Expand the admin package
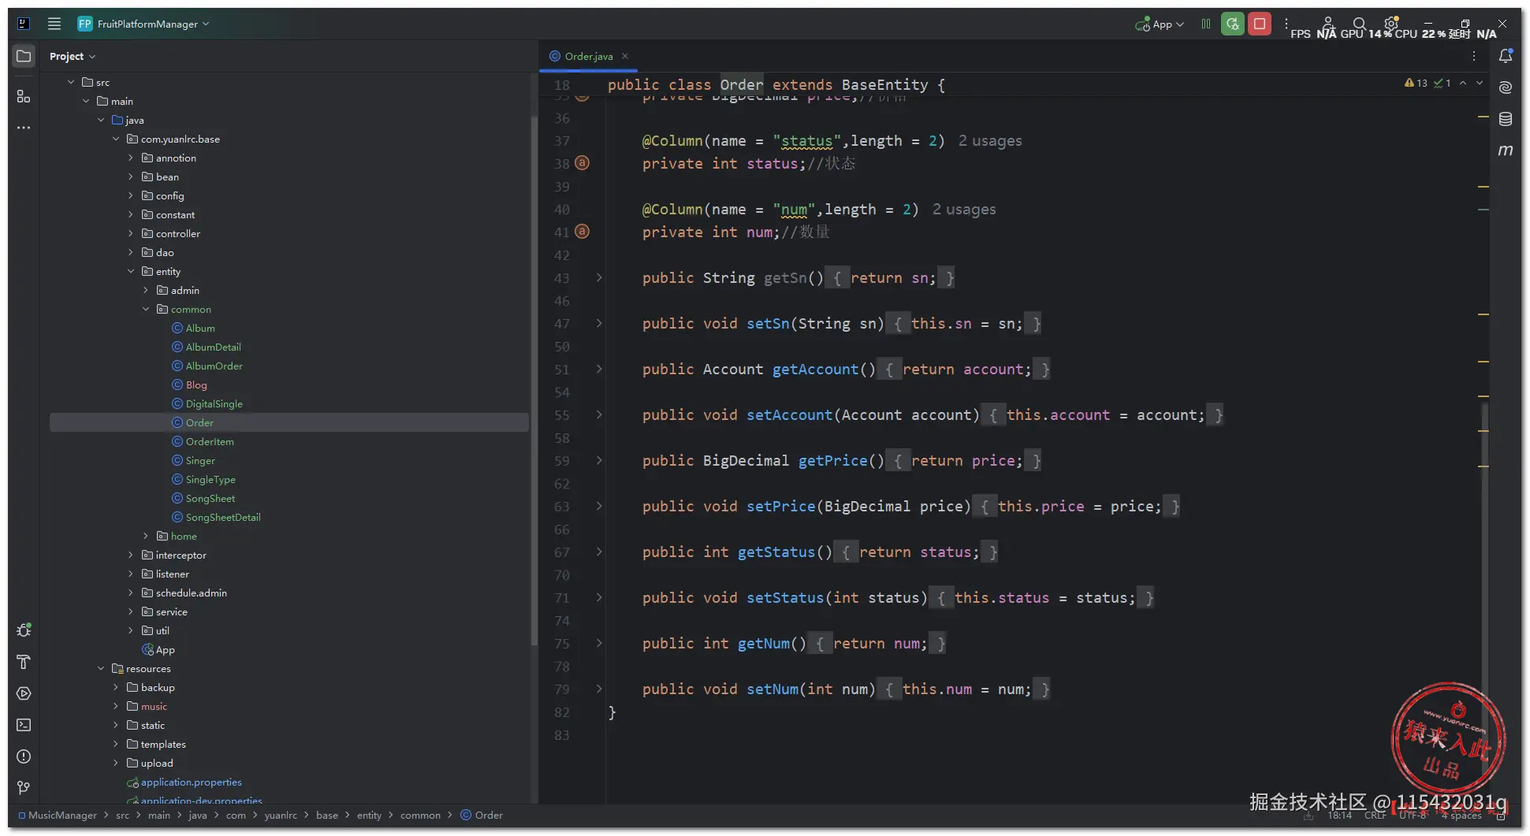Screen dimensions: 1530x836 pyautogui.click(x=146, y=290)
